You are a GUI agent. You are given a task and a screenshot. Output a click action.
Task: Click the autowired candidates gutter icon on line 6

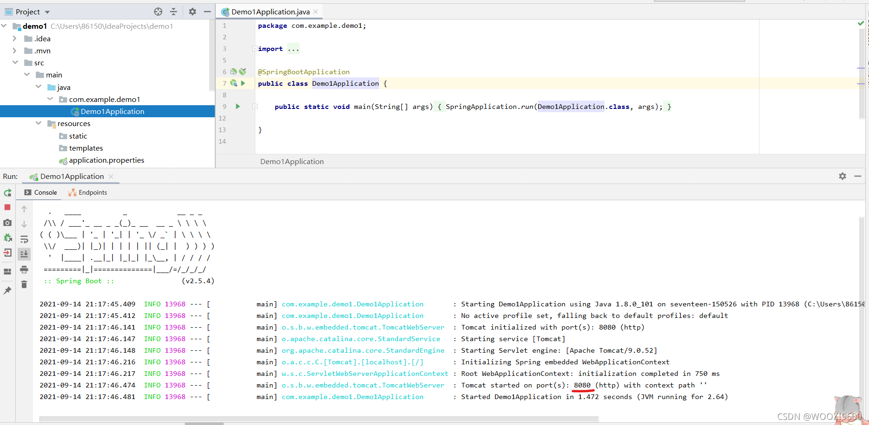click(243, 71)
